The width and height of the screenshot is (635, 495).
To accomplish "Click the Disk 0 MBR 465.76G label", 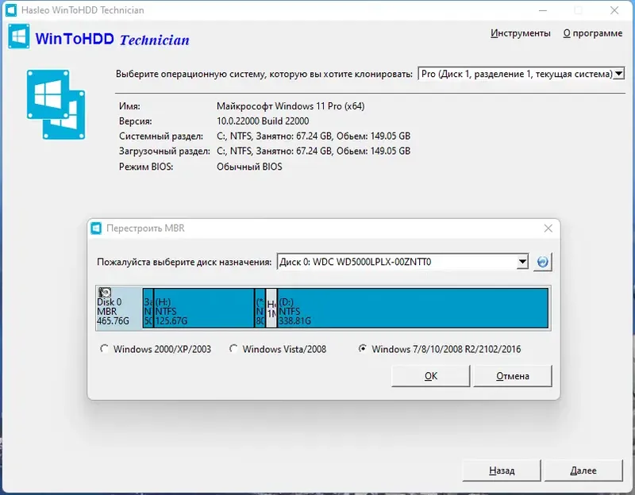I will coord(113,312).
